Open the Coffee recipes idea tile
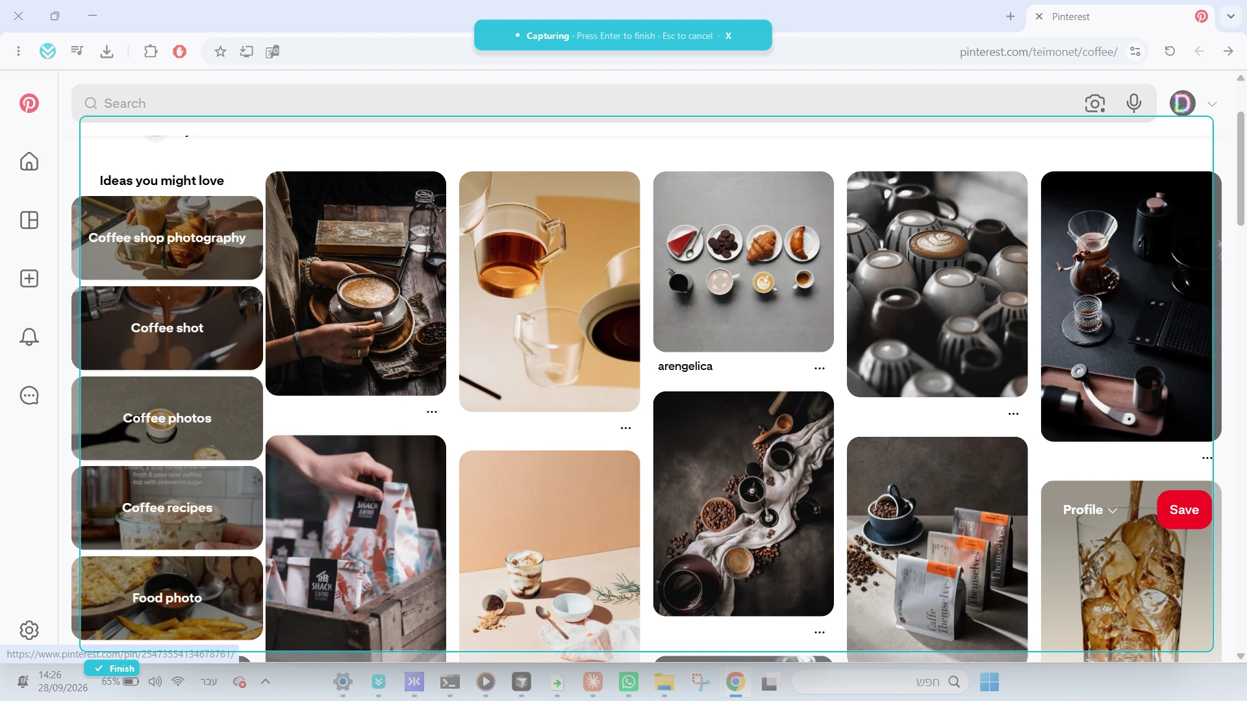 pyautogui.click(x=167, y=508)
